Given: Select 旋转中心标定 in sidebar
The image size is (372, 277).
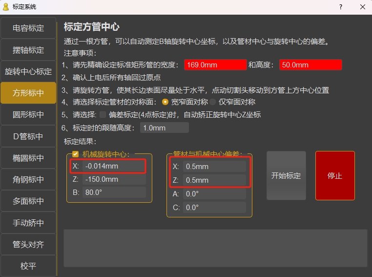Looking at the screenshot, I should [x=28, y=71].
